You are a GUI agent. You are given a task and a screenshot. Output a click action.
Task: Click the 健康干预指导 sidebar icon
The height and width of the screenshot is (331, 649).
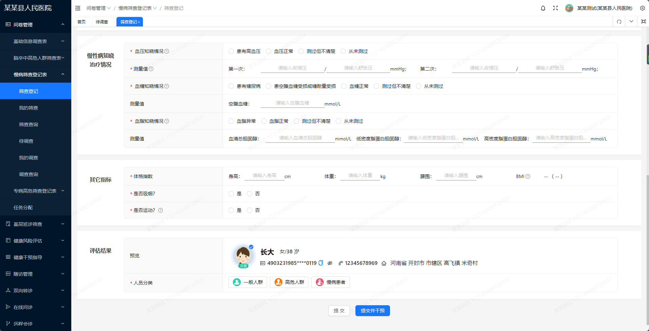tap(8, 257)
